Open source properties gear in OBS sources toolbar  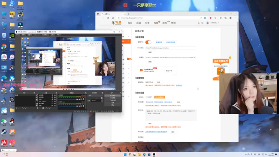coord(43,108)
